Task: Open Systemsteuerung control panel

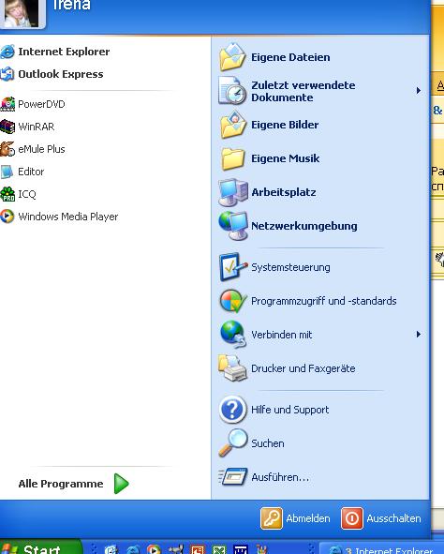Action: click(274, 267)
